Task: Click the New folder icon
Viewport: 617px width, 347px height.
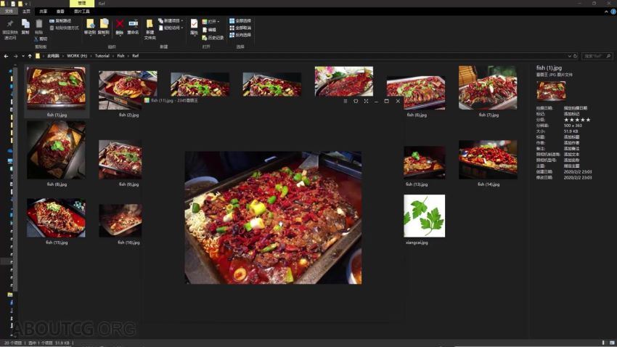Action: click(x=150, y=24)
